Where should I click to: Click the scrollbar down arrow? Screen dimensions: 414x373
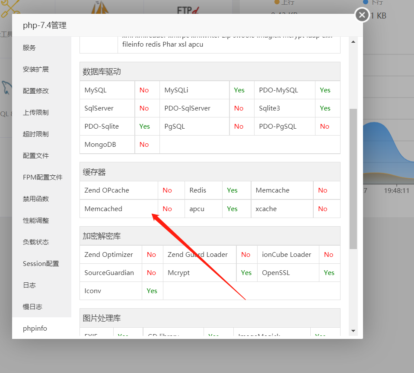coord(353,331)
